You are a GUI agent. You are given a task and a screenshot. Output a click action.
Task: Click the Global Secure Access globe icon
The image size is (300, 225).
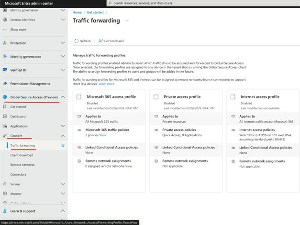(x=5, y=97)
